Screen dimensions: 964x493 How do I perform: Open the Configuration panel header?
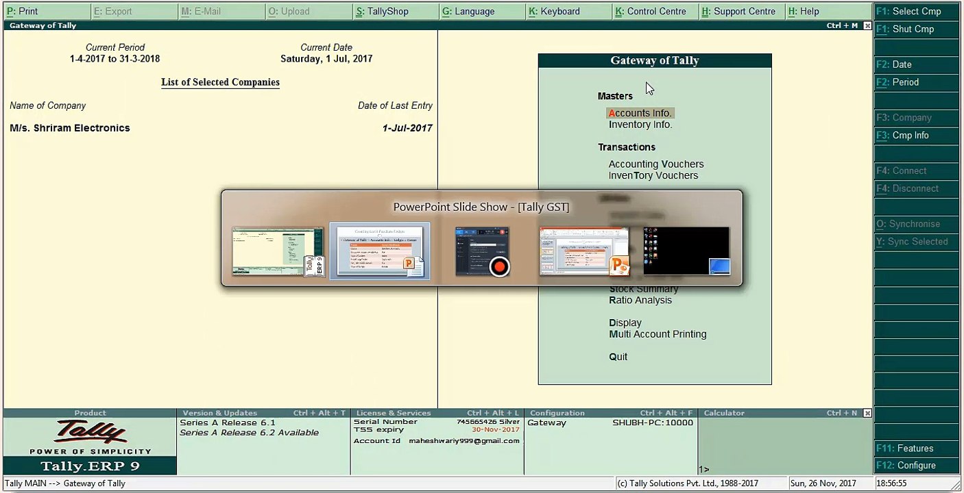[x=611, y=413]
